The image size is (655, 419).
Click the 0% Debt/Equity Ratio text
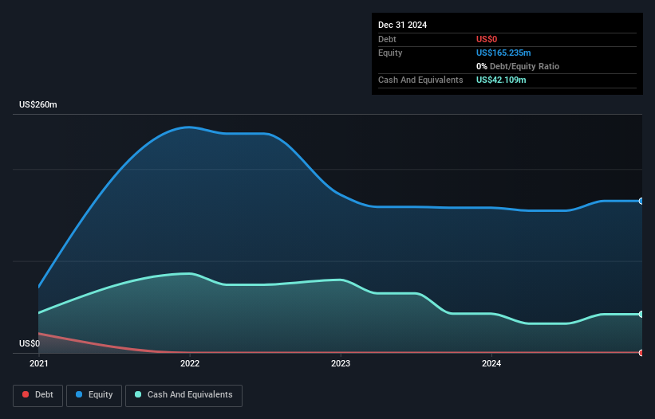(x=518, y=66)
